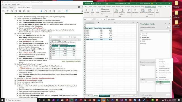The width and height of the screenshot is (182, 102).
Task: Open the Calculations ribbon button
Action: 135,11
